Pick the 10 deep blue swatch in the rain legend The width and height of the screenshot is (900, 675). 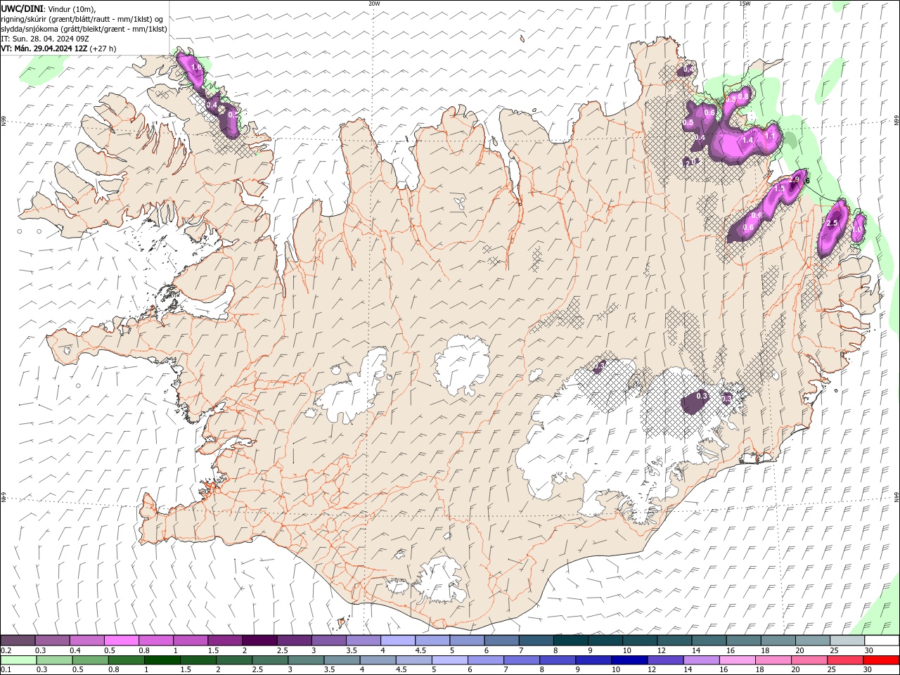point(630,660)
